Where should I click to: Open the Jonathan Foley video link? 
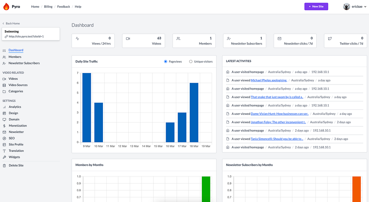click(279, 122)
